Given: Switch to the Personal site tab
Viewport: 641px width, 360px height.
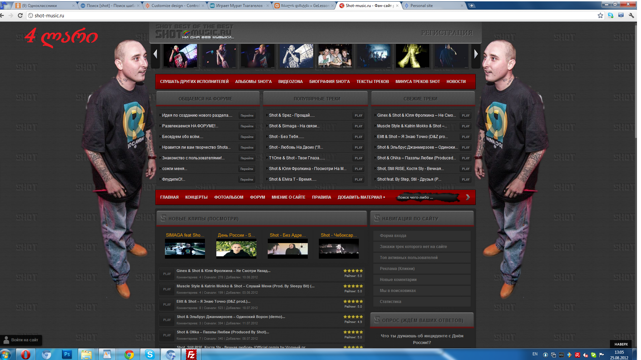Looking at the screenshot, I should tap(434, 6).
